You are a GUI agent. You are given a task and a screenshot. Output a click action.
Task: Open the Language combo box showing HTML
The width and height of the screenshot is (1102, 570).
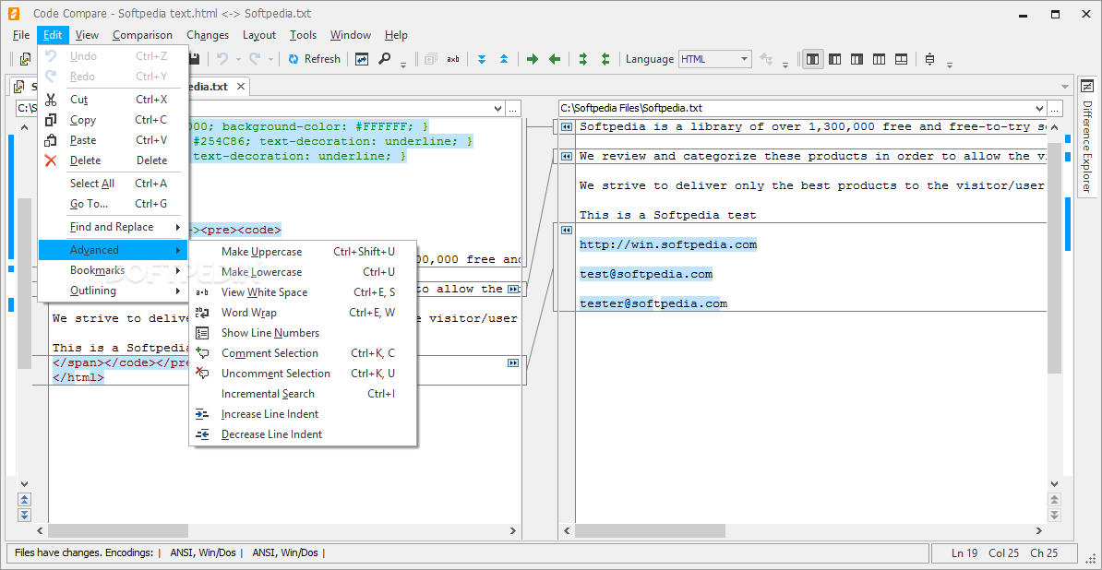[x=714, y=59]
